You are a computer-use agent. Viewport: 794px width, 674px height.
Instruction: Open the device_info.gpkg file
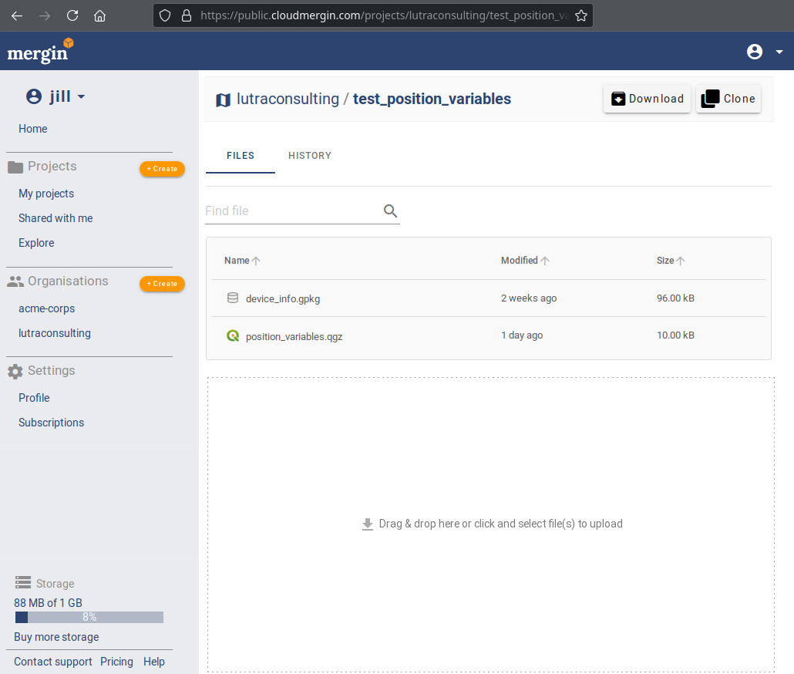283,298
